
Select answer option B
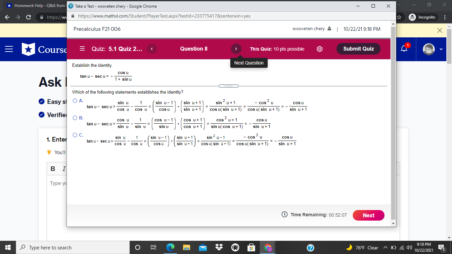[75, 118]
